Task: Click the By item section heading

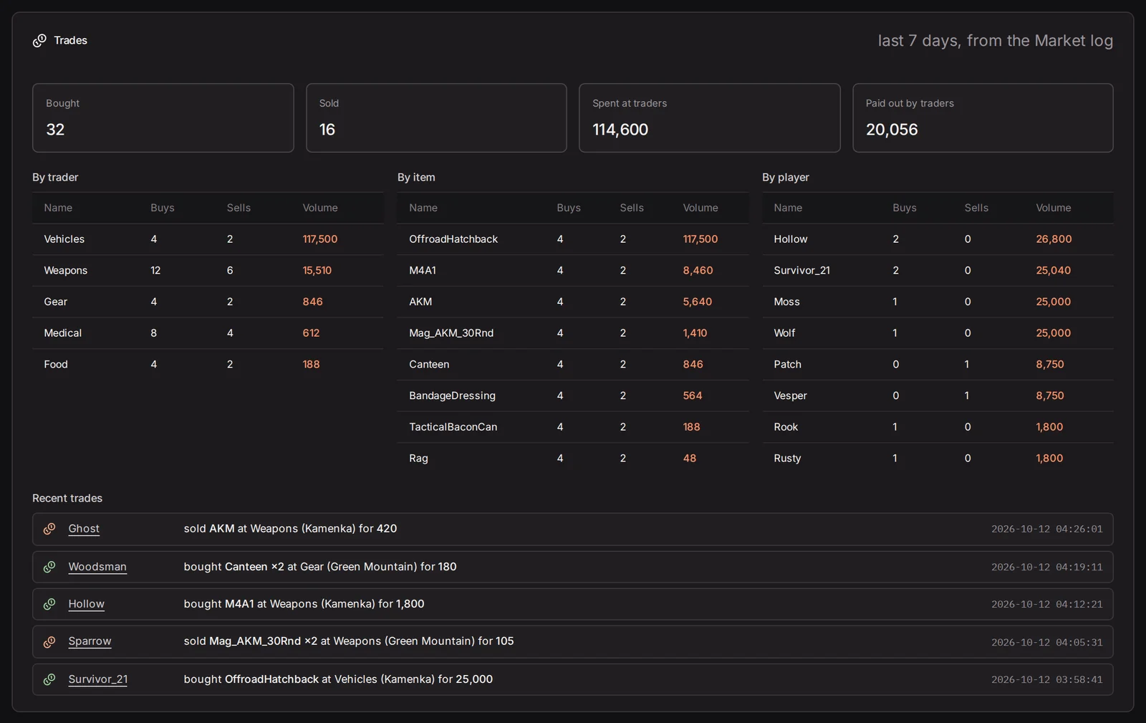Action: pos(416,177)
